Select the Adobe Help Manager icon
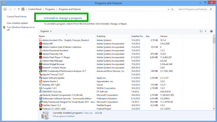The width and height of the screenshot is (217, 122). pyautogui.click(x=40, y=61)
